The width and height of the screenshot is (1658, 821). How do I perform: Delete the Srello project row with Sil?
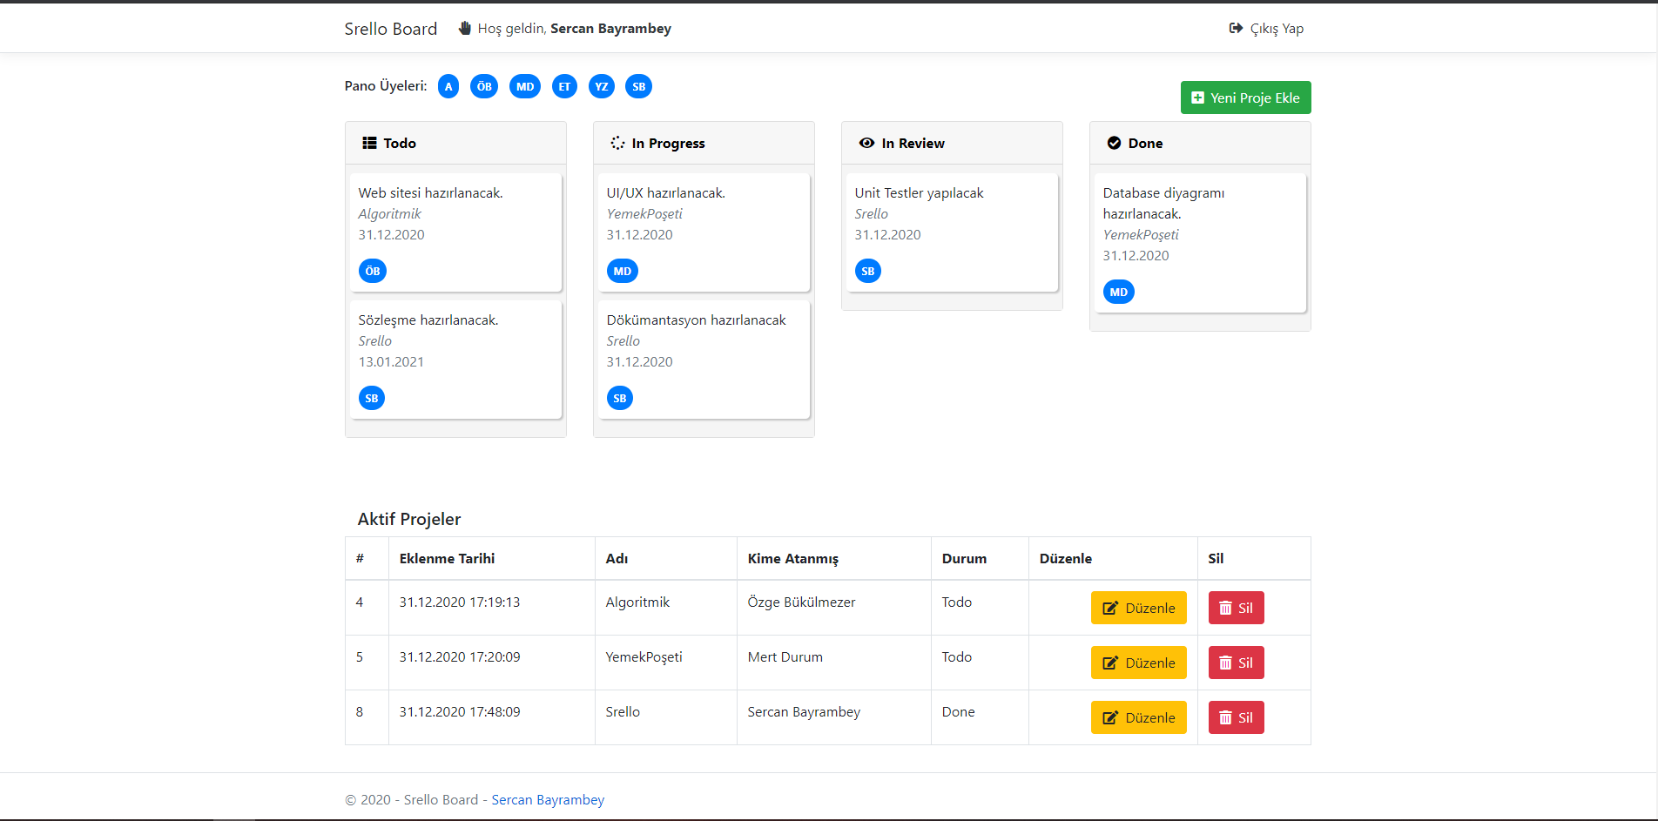click(x=1237, y=717)
